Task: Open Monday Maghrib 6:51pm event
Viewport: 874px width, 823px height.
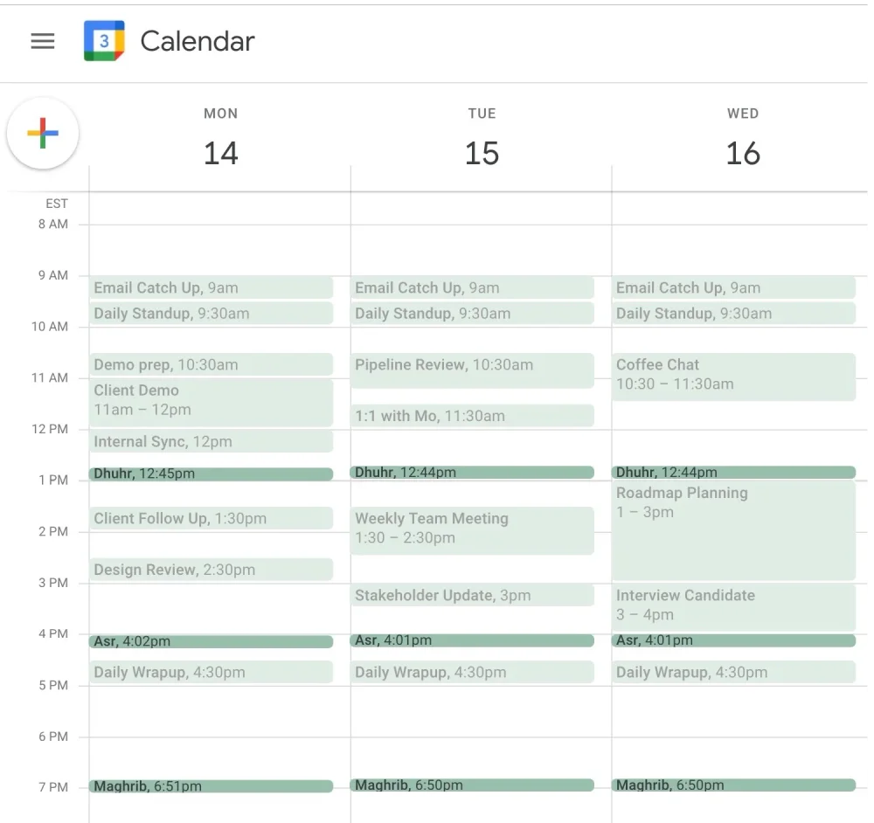Action: 212,786
